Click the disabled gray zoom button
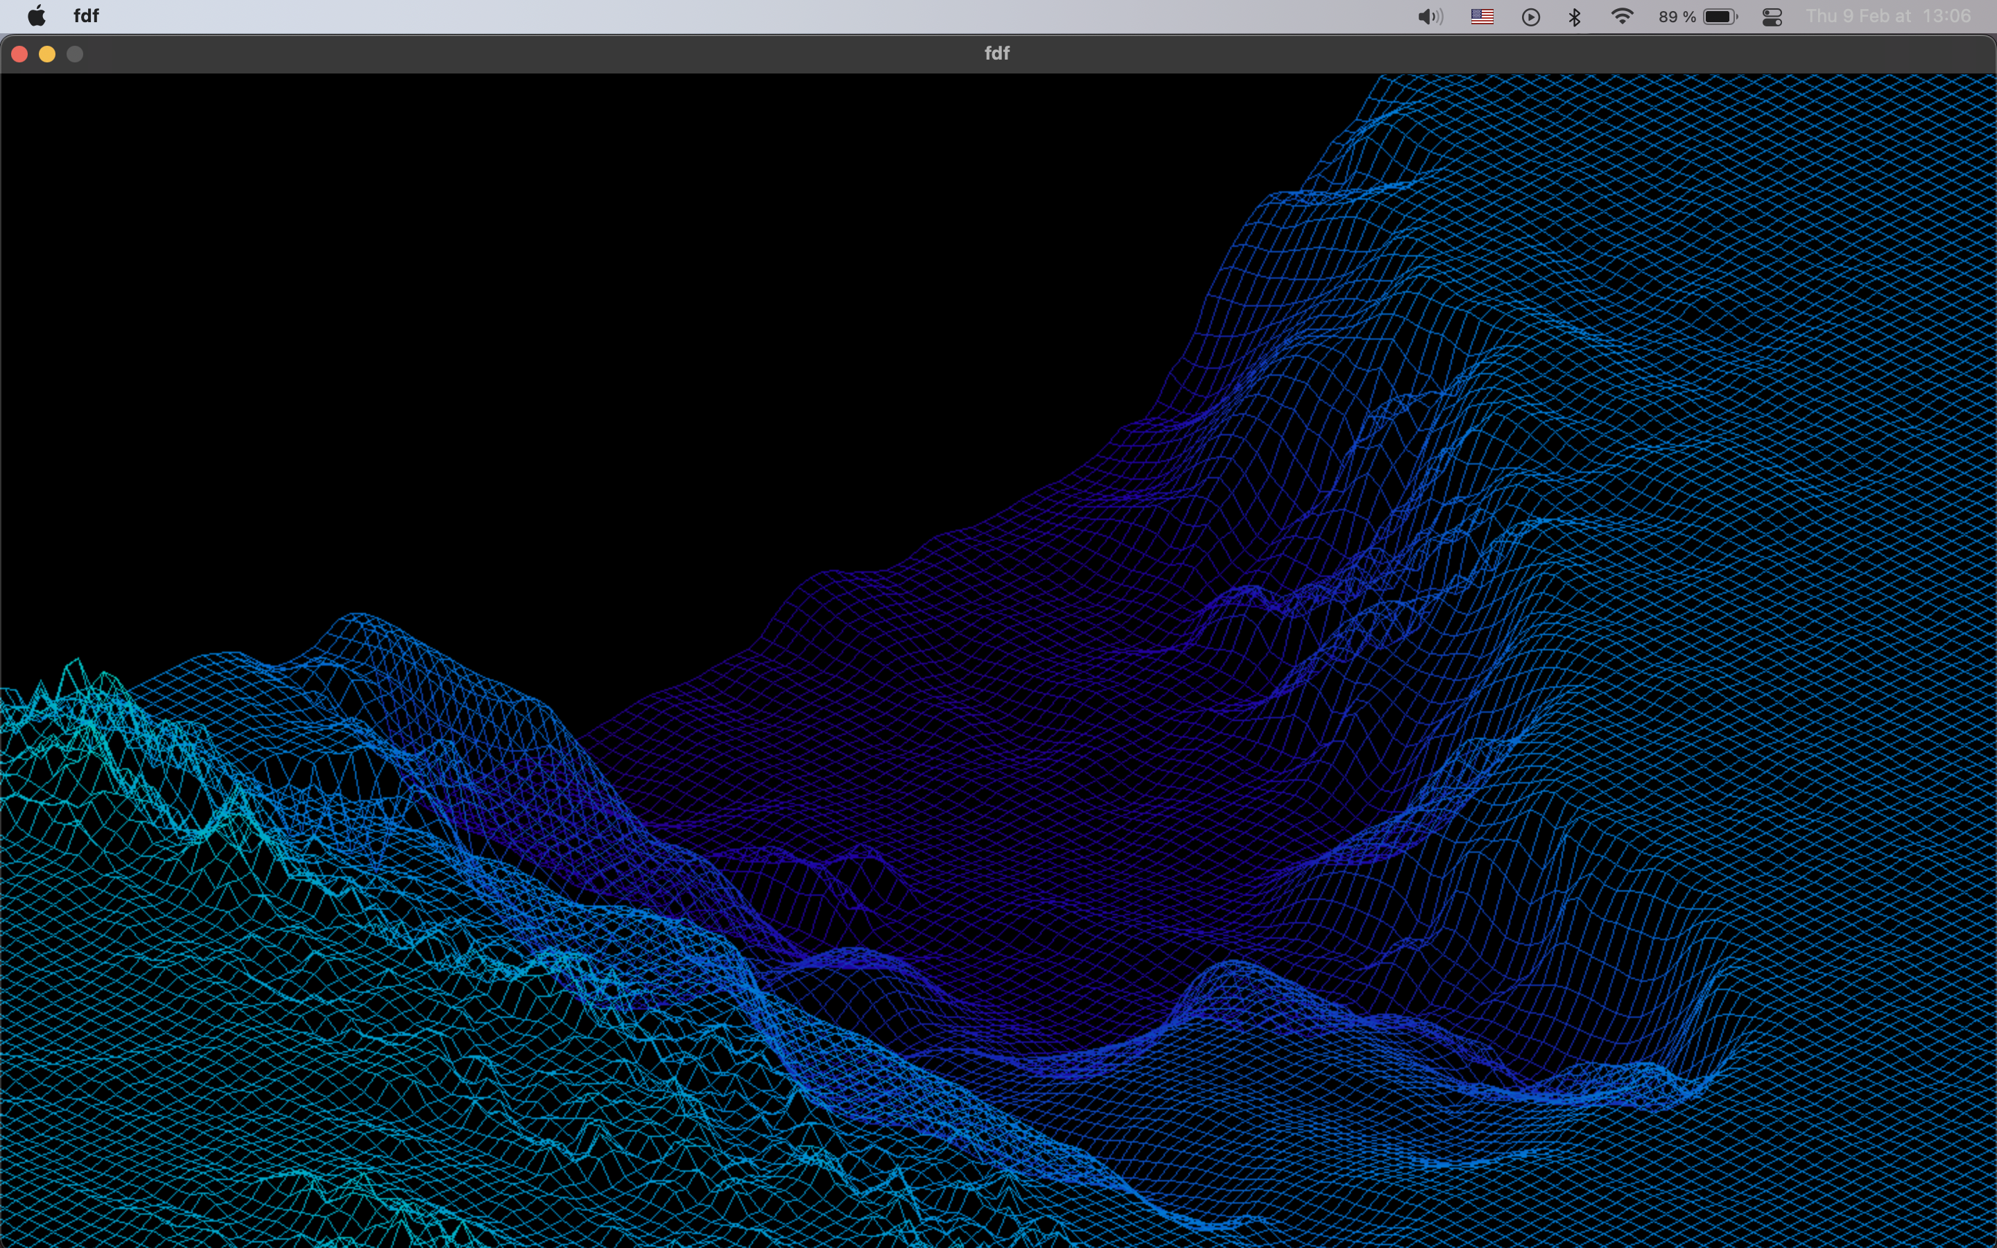This screenshot has height=1248, width=1997. (x=74, y=53)
